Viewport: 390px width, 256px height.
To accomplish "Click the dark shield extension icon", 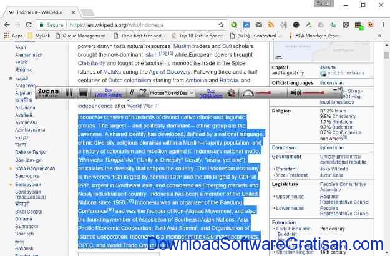I will 346,25.
